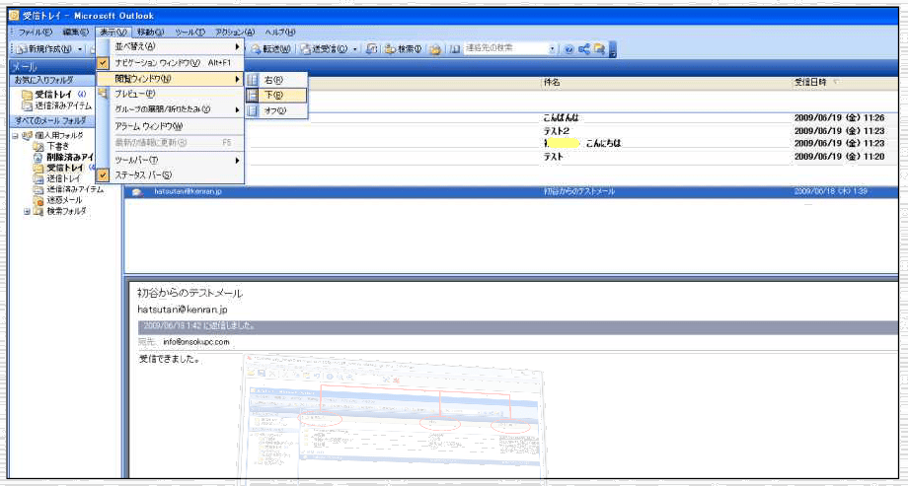Expand the 検索フォルダ tree node

tap(26, 212)
